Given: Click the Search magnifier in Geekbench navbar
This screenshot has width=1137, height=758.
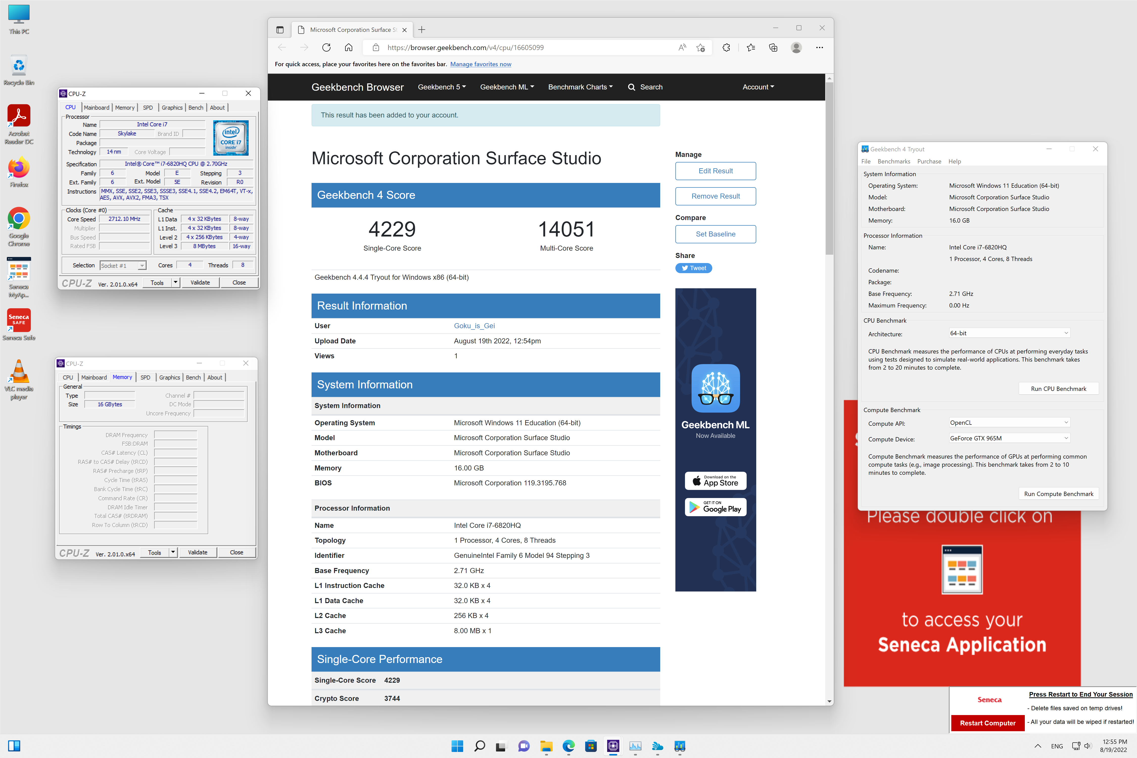Looking at the screenshot, I should 631,87.
